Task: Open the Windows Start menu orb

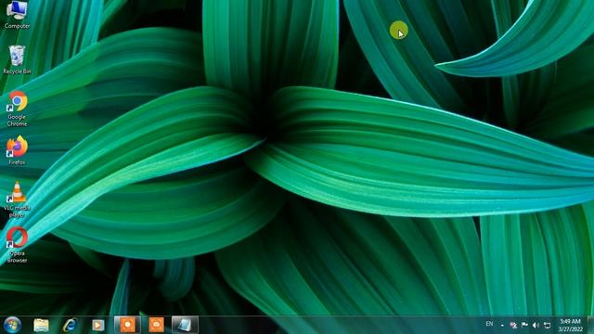Action: point(12,325)
